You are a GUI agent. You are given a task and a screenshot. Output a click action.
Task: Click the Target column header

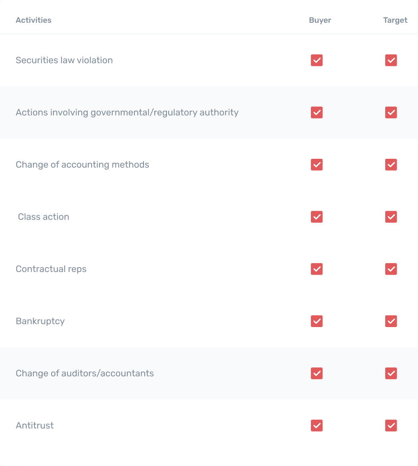(x=395, y=20)
